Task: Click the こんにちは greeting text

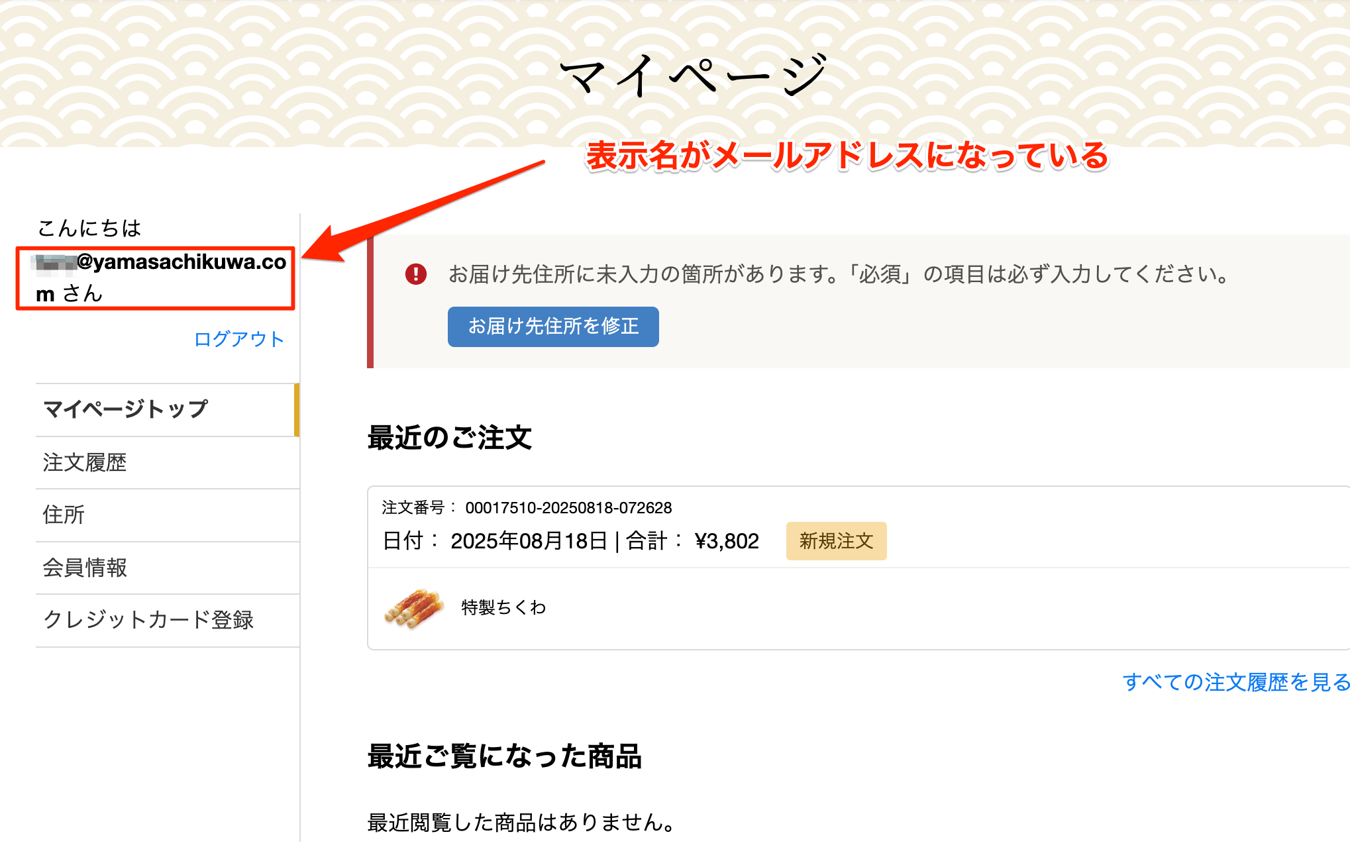Action: click(89, 228)
